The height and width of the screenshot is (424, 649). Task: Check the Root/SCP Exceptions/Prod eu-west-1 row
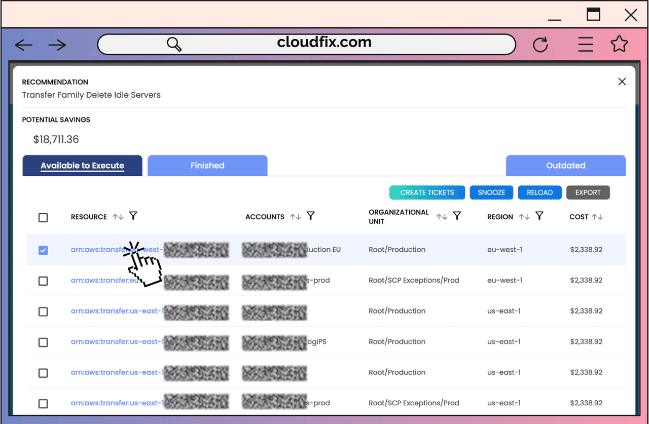coord(43,281)
